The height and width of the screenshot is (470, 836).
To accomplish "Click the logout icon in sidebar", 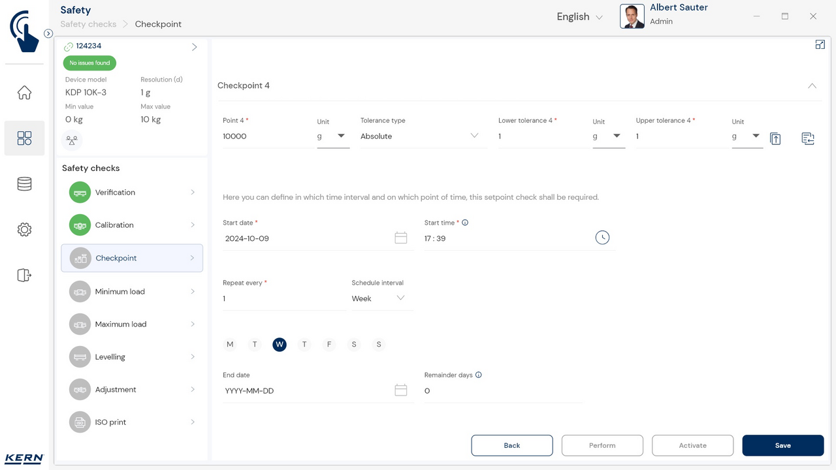I will click(x=24, y=275).
